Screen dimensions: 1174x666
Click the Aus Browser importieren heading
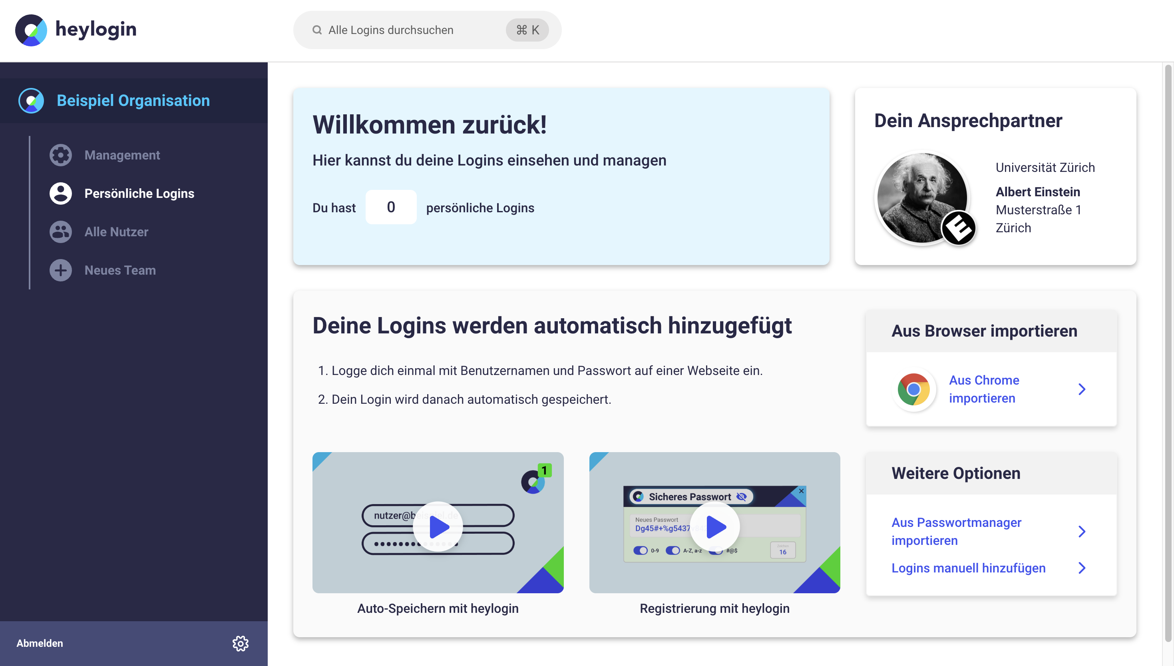(984, 331)
